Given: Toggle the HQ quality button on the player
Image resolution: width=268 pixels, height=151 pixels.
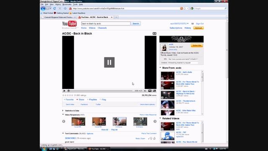Looking at the screenshot, I should coord(150,91).
